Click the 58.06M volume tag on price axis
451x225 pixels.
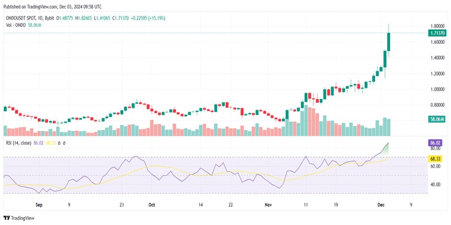(x=436, y=119)
